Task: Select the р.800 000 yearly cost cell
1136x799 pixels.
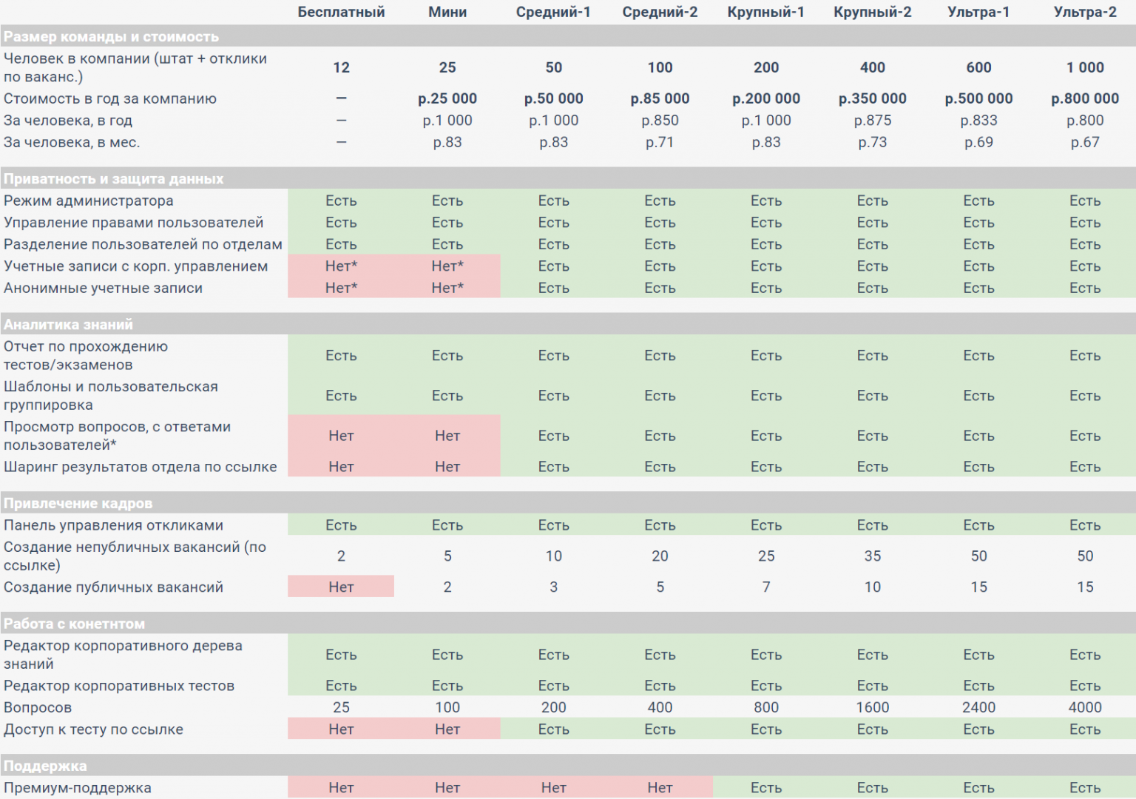Action: (x=1085, y=98)
